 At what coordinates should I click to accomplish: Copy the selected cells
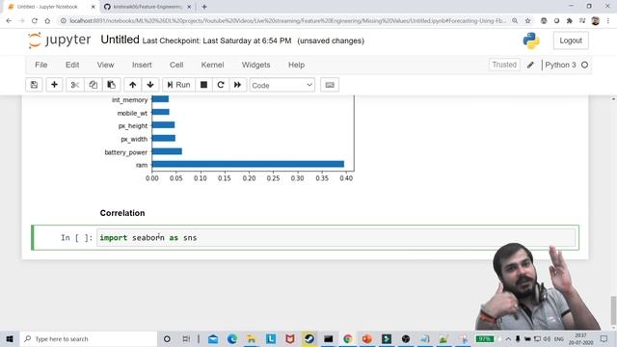pyautogui.click(x=94, y=85)
